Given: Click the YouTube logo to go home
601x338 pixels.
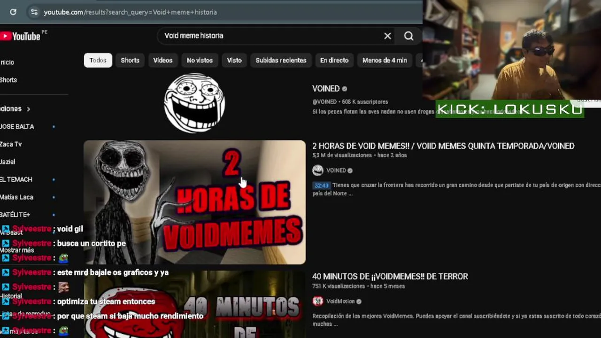Looking at the screenshot, I should [20, 36].
